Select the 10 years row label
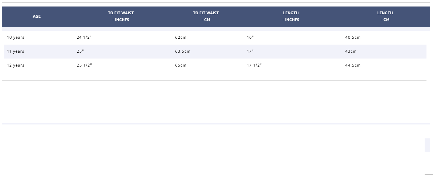Image resolution: width=433 pixels, height=183 pixels. [x=16, y=37]
